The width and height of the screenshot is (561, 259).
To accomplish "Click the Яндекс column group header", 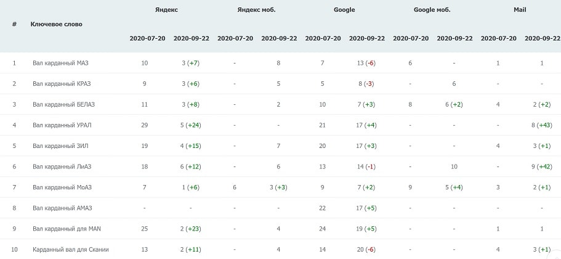I will click(166, 10).
